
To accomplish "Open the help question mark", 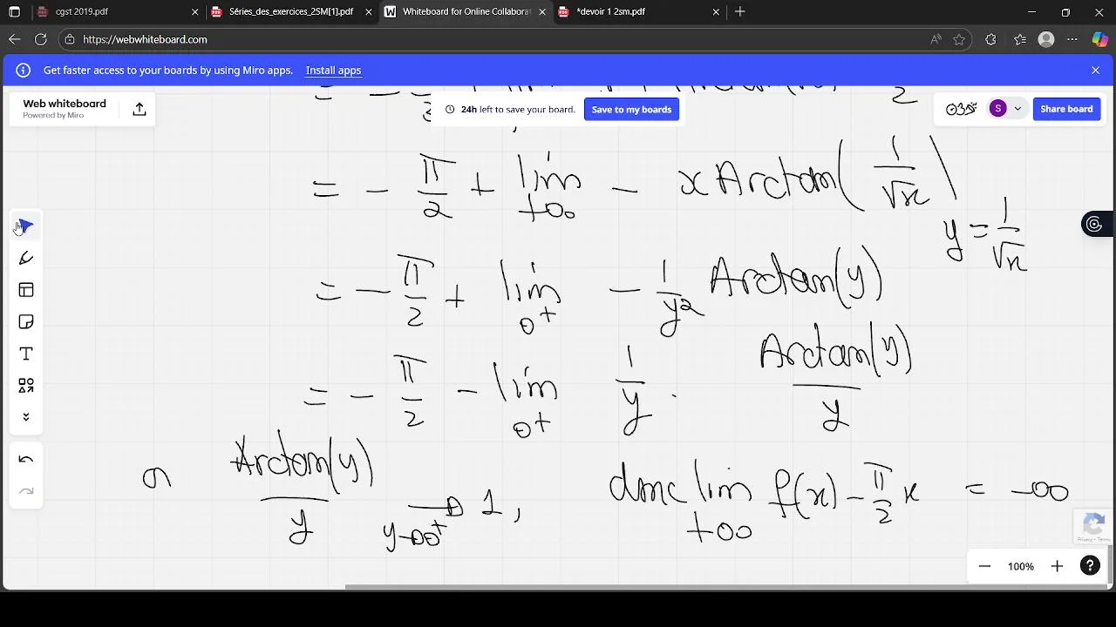I will (1090, 566).
